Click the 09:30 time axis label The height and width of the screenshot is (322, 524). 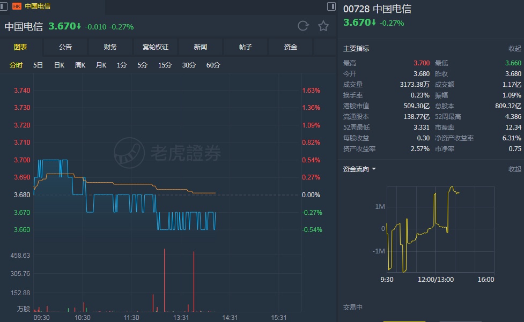(41, 317)
